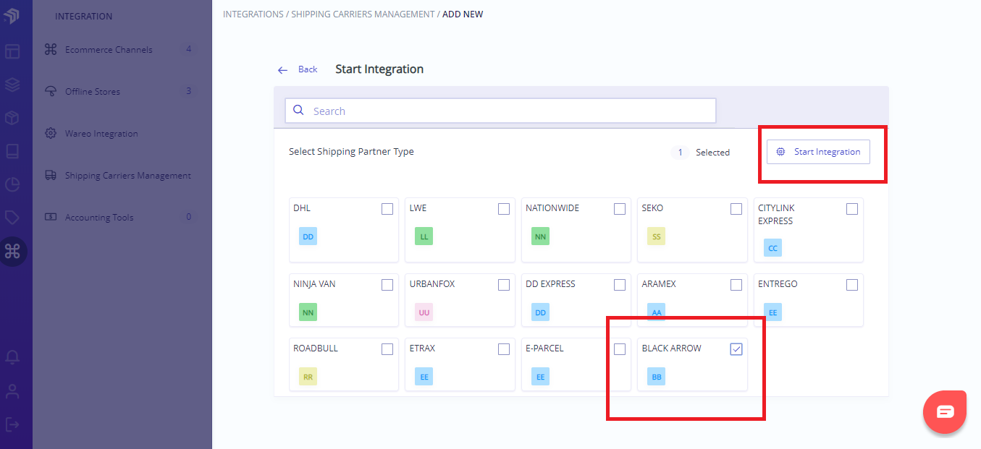
Task: Click the ETRAX EE badge
Action: point(424,377)
